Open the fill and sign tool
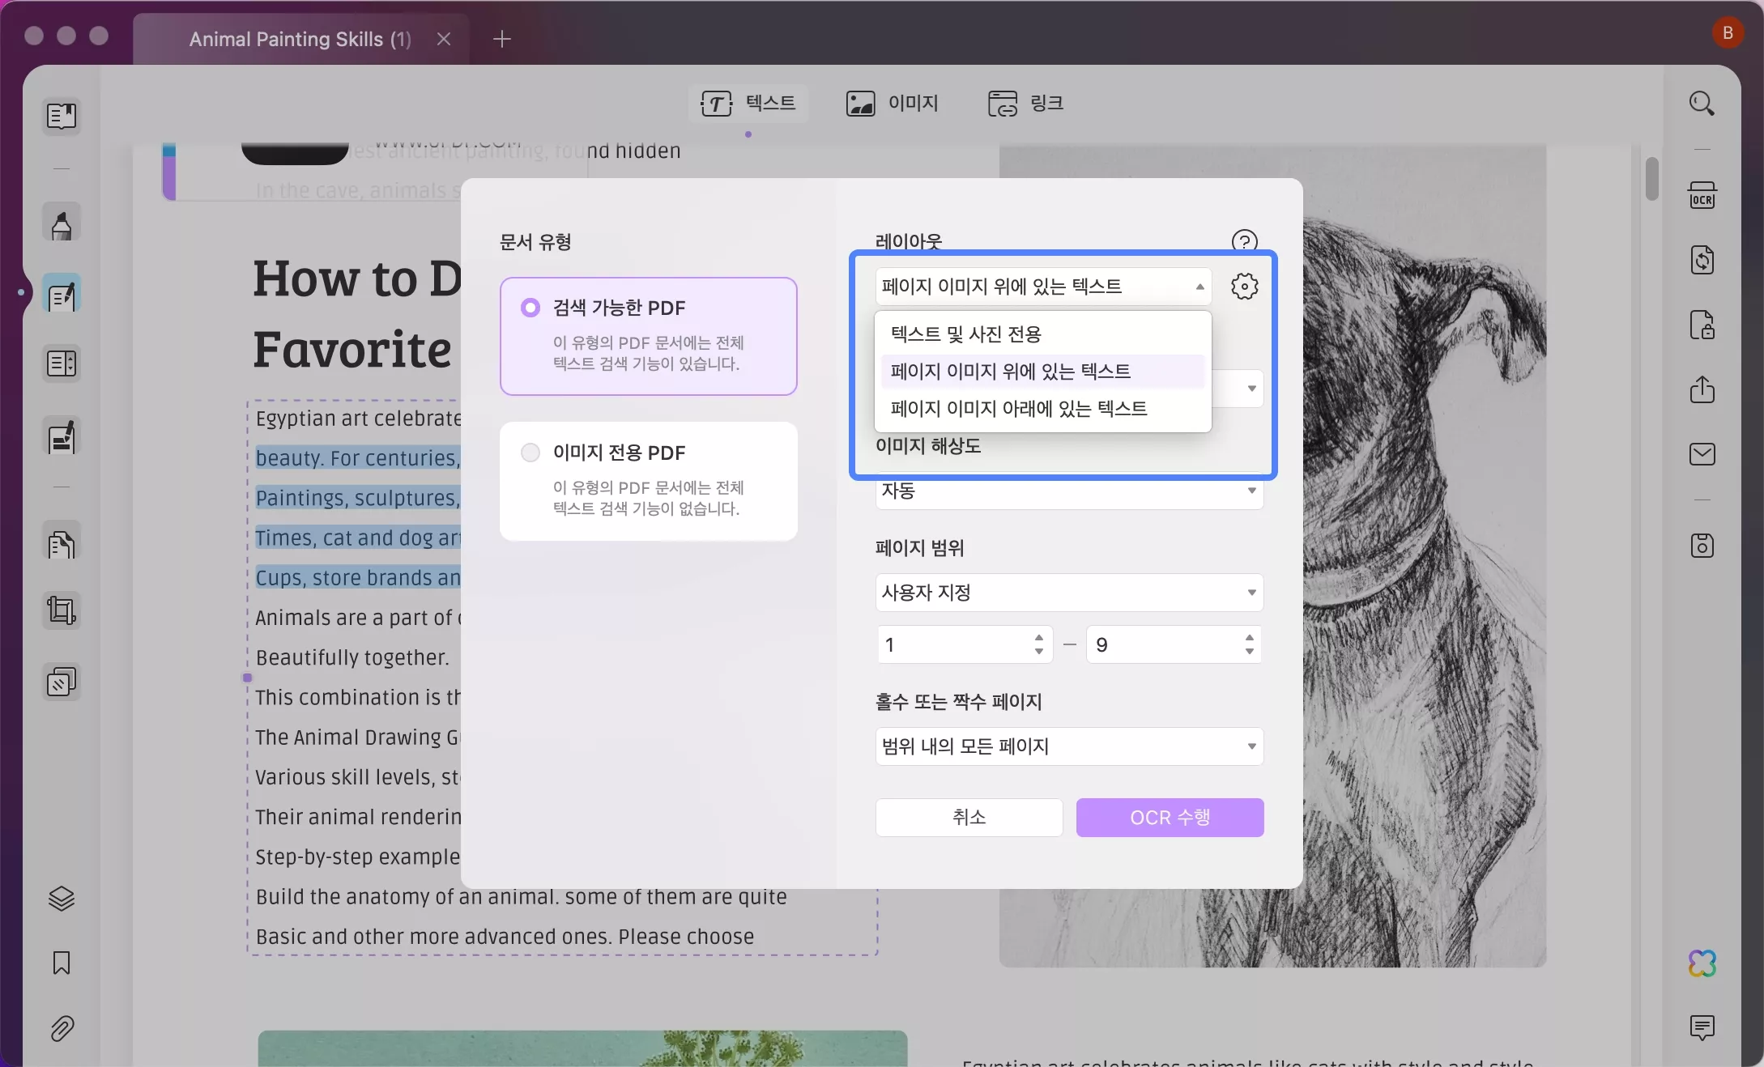The width and height of the screenshot is (1764, 1067). [x=62, y=437]
